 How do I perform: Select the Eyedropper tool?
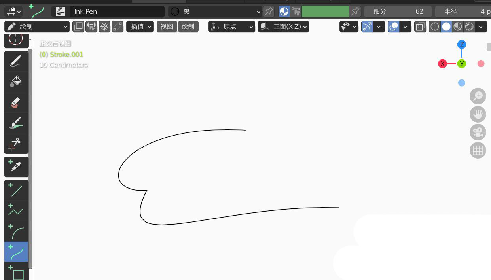[16, 167]
